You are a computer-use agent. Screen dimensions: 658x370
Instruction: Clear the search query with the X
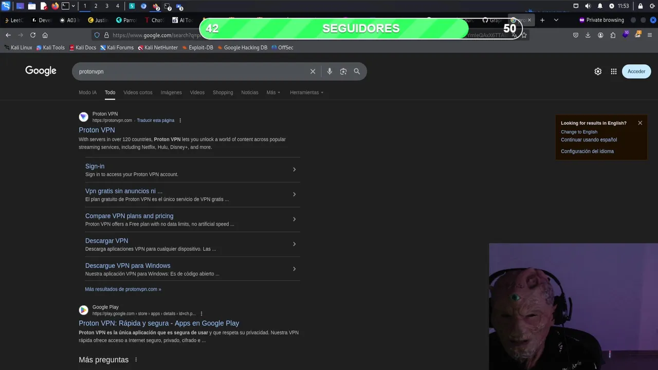click(313, 71)
